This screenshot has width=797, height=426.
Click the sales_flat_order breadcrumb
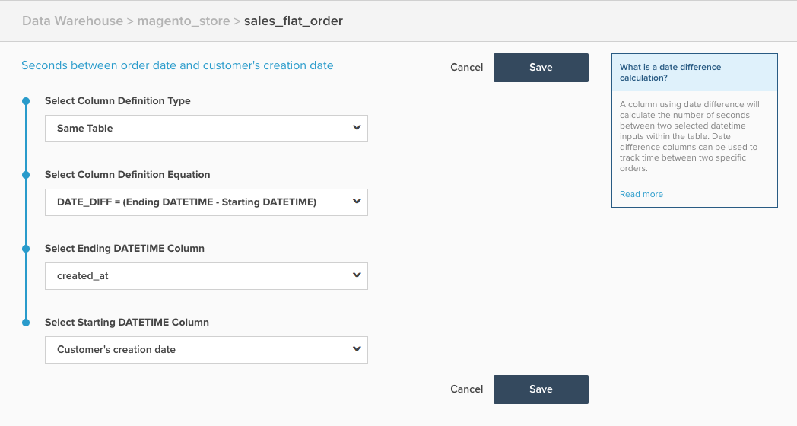[x=294, y=21]
